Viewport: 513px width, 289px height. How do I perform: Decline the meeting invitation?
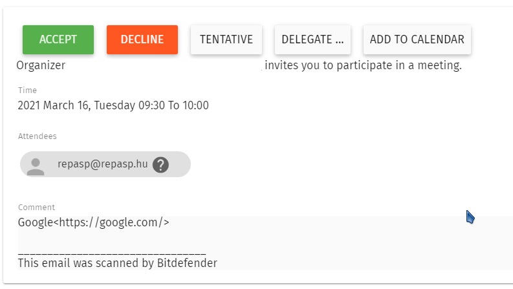pos(142,39)
